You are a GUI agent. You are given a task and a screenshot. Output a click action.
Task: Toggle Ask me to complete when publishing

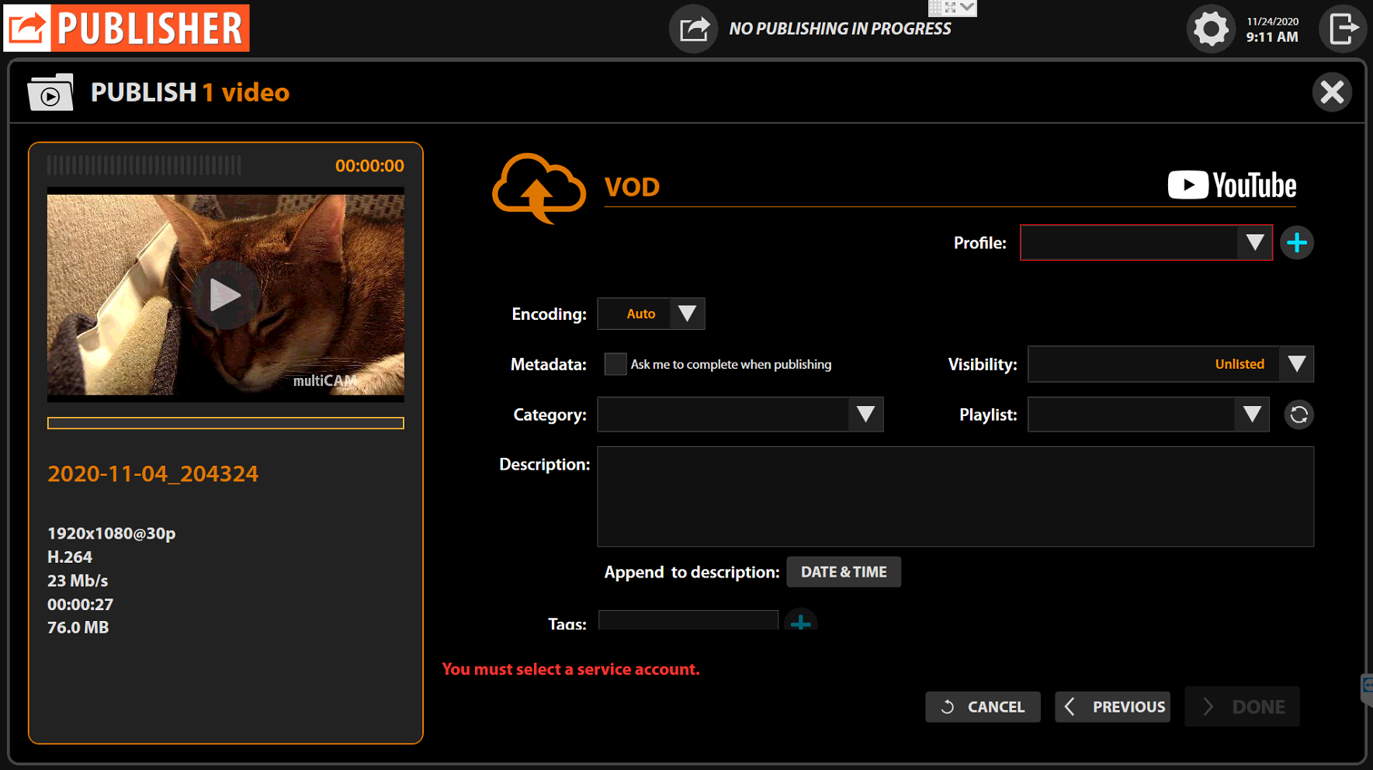click(x=615, y=364)
